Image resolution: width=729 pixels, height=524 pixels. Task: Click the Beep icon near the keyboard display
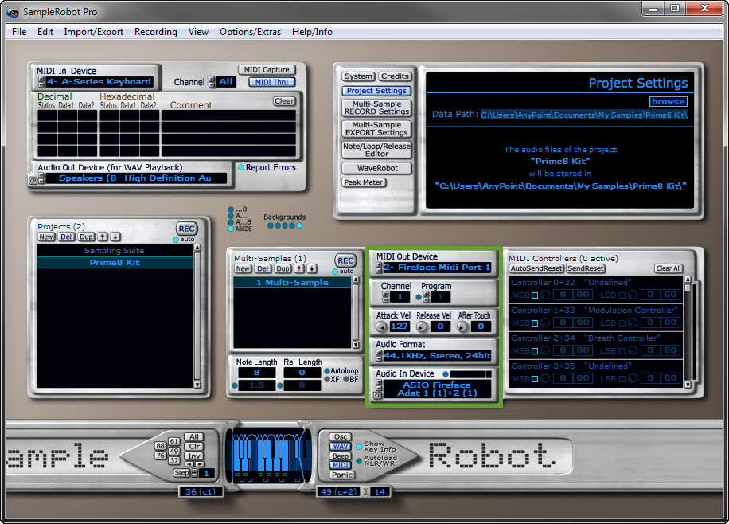(340, 455)
